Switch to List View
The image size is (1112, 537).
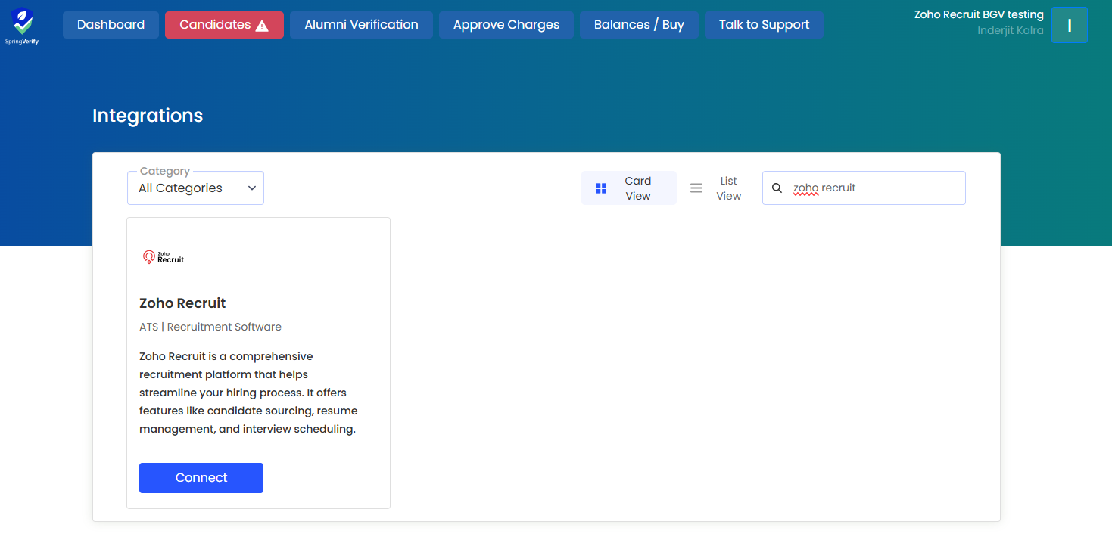pyautogui.click(x=717, y=188)
